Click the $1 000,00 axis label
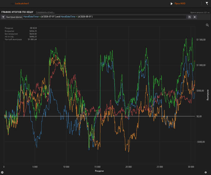 click(x=201, y=65)
